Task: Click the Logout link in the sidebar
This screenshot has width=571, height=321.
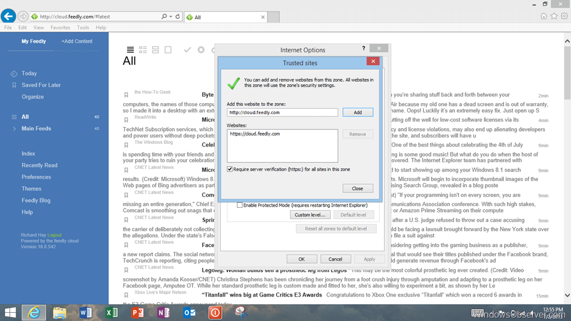Action: [x=55, y=235]
